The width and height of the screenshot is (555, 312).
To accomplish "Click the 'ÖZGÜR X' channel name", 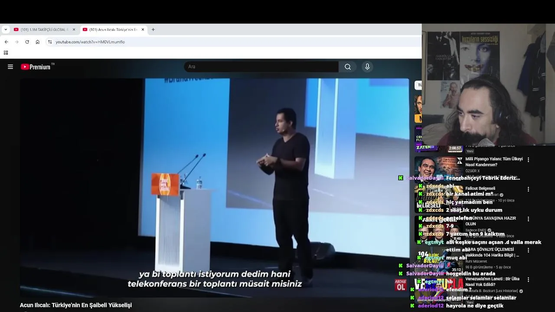I will click(x=472, y=171).
